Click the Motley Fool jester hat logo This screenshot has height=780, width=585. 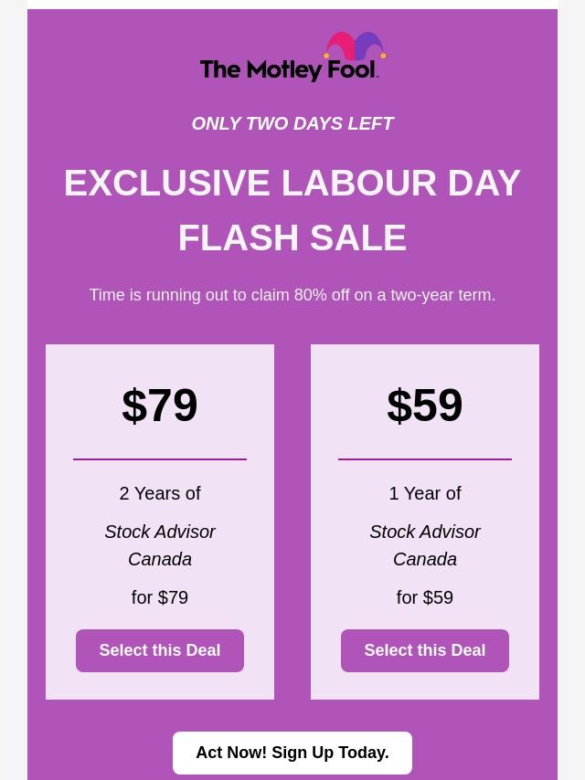[x=355, y=46]
